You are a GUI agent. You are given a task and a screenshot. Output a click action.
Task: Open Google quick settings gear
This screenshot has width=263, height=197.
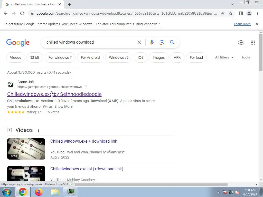coord(241,43)
